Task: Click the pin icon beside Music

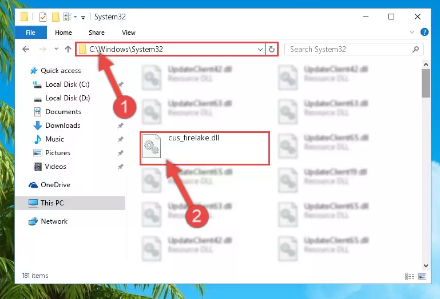Action: coord(120,139)
